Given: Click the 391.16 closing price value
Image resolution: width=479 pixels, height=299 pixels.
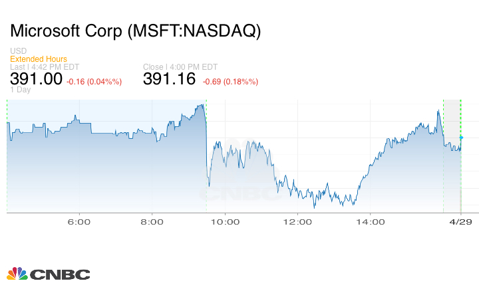Looking at the screenshot, I should [x=170, y=79].
